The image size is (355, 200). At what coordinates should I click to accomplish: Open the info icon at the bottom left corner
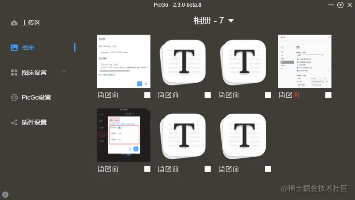tap(5, 195)
